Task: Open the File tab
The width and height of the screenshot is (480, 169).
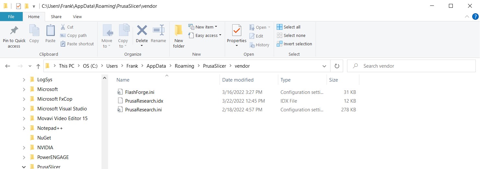Action: pyautogui.click(x=11, y=17)
